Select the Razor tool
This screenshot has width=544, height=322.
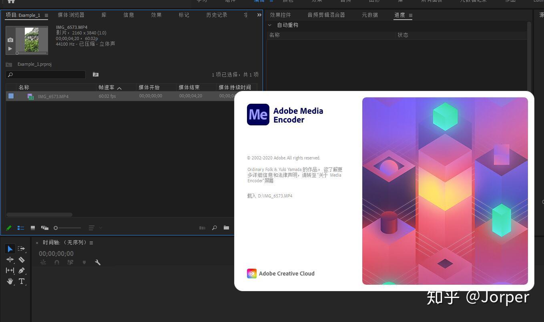22,260
